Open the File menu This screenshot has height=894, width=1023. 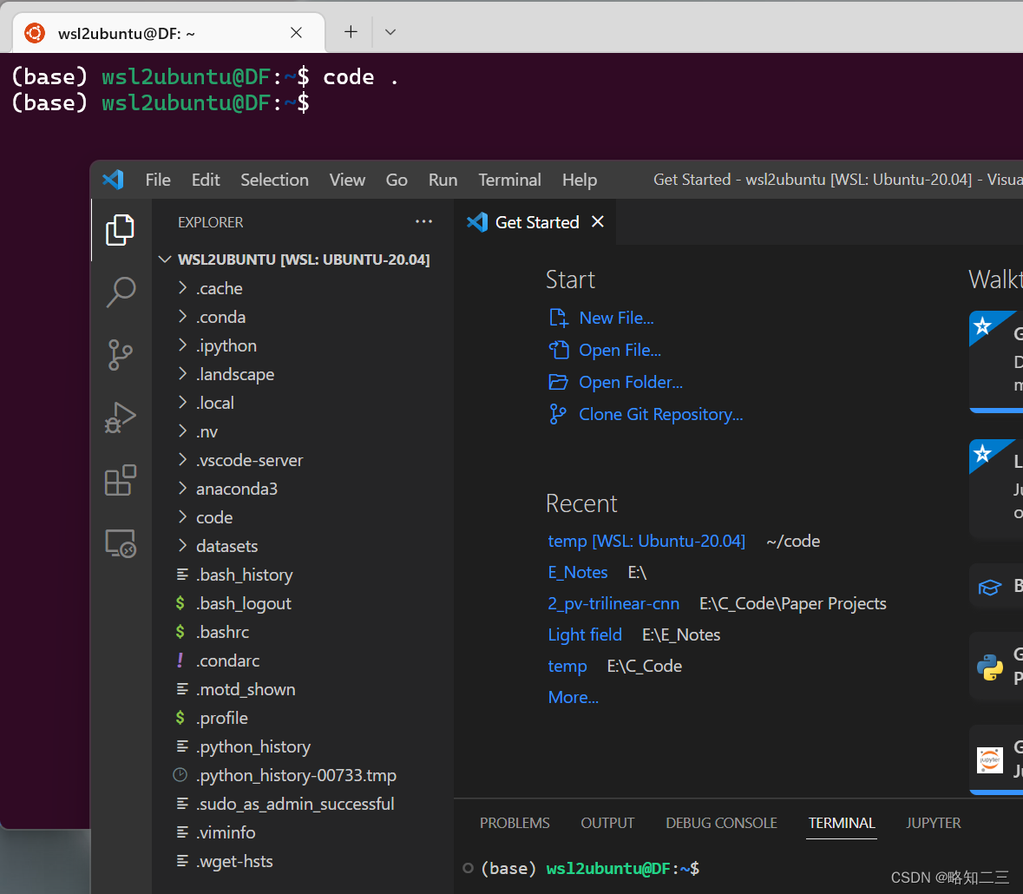pyautogui.click(x=158, y=180)
